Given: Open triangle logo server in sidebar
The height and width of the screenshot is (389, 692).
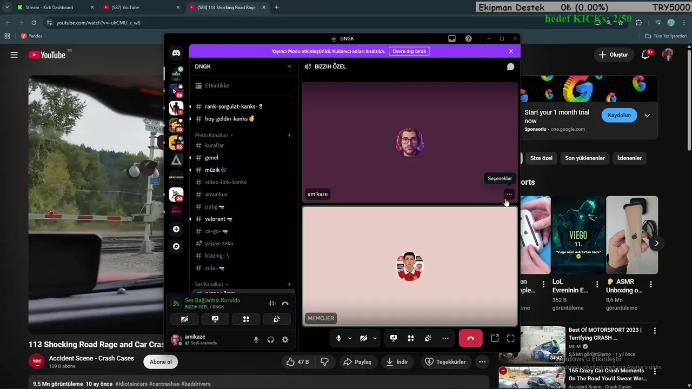Looking at the screenshot, I should [176, 160].
